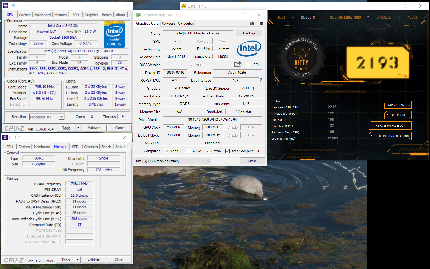Click the Driver Version field in GPU-Z
Screen dimensions: 430x269
click(x=212, y=119)
